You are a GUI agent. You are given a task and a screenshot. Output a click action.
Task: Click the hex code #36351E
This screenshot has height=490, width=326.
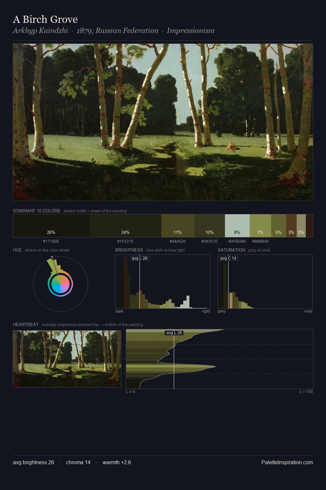(210, 241)
